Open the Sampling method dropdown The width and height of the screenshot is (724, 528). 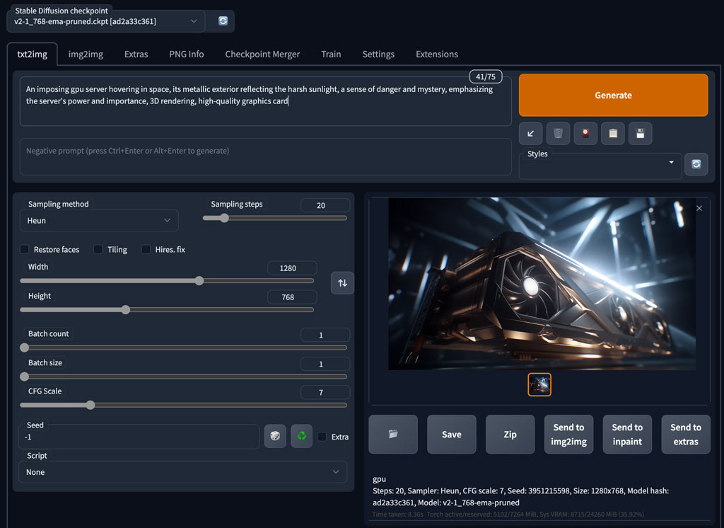point(98,221)
